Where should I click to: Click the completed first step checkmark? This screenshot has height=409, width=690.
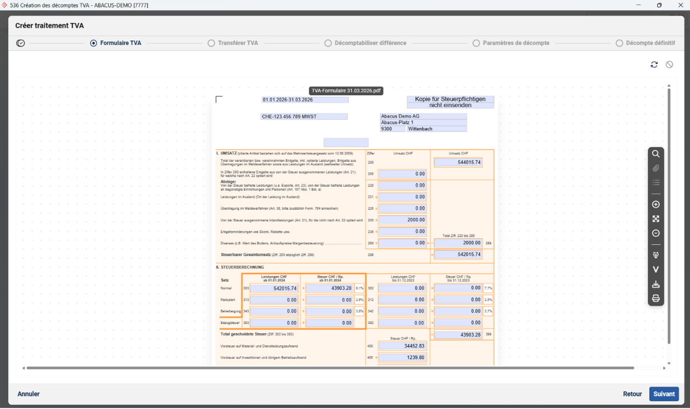pos(20,43)
